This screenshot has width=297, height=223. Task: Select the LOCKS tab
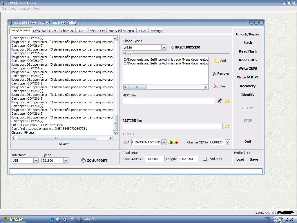142,31
